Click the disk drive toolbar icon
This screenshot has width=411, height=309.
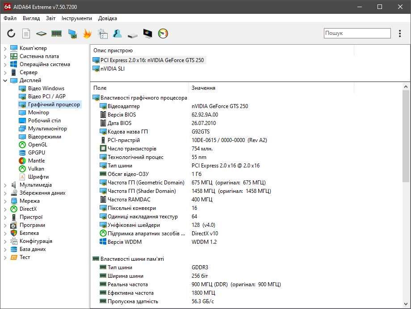click(132, 35)
